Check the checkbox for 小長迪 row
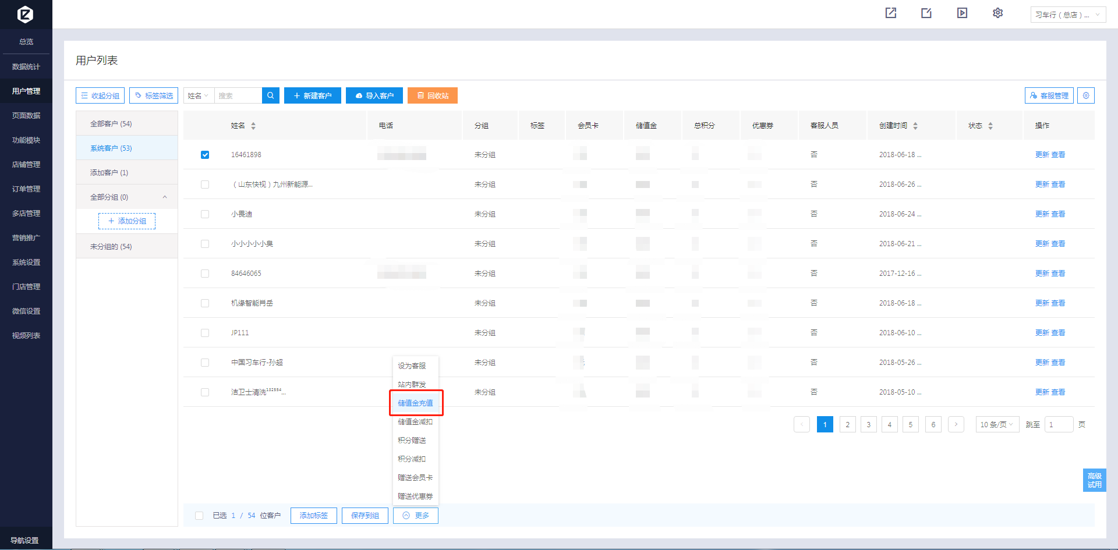 click(x=205, y=214)
